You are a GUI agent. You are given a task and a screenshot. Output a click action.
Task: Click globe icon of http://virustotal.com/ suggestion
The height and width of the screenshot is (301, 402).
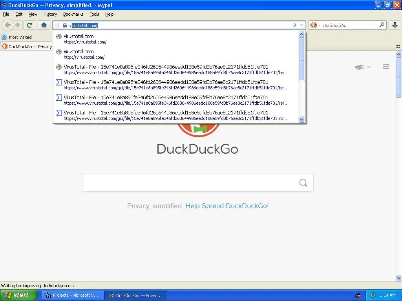point(59,52)
